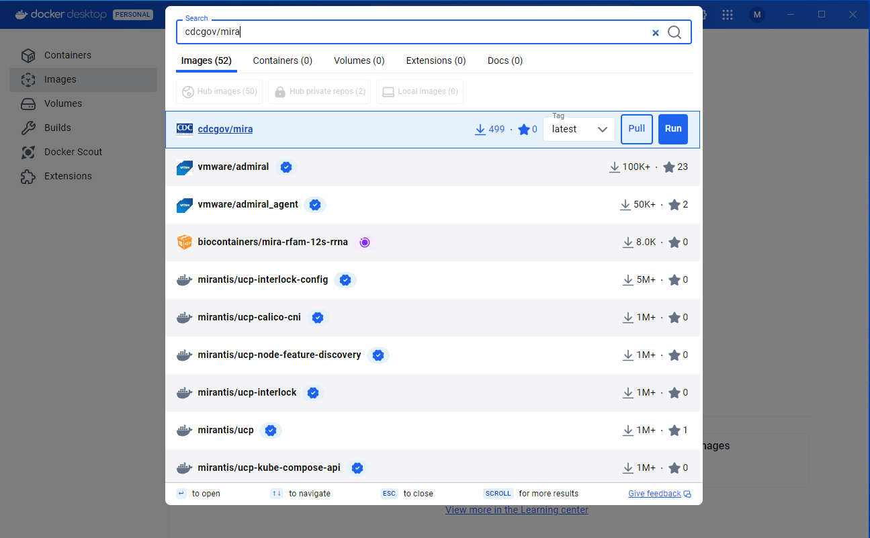This screenshot has width=870, height=538.
Task: Select the biocontainers/mira-rfam-12s-rrna result
Action: click(x=433, y=242)
